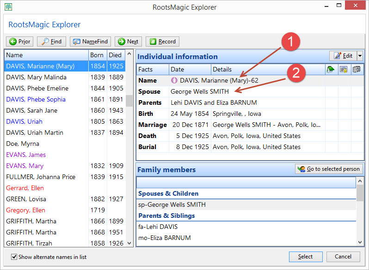This screenshot has height=270, width=369.
Task: Click the name list scroll down arrow
Action: tap(129, 243)
